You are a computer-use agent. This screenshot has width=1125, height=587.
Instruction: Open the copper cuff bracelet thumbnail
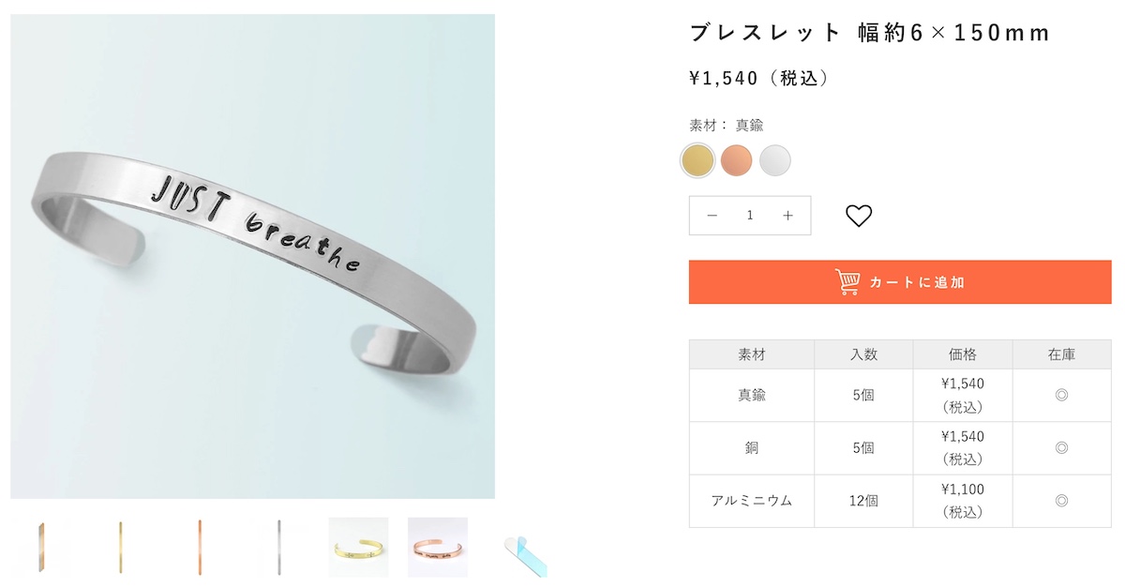[438, 548]
